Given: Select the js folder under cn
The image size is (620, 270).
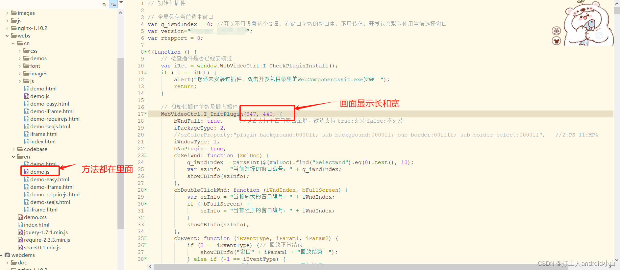Looking at the screenshot, I should tap(29, 81).
